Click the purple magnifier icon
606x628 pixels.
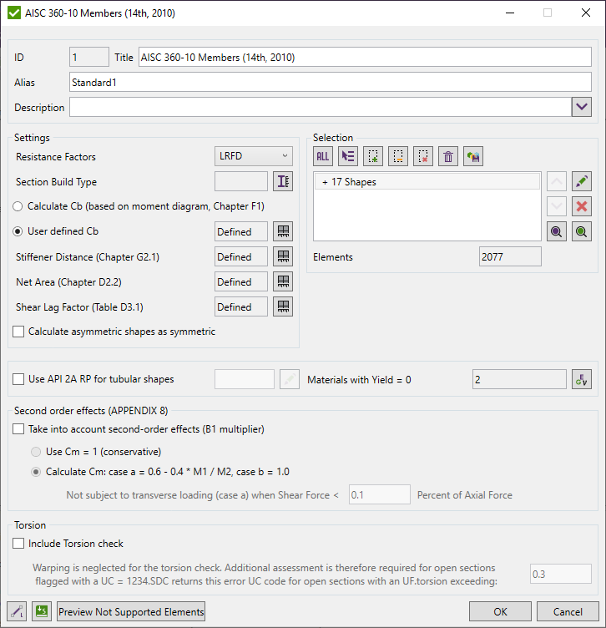(557, 231)
